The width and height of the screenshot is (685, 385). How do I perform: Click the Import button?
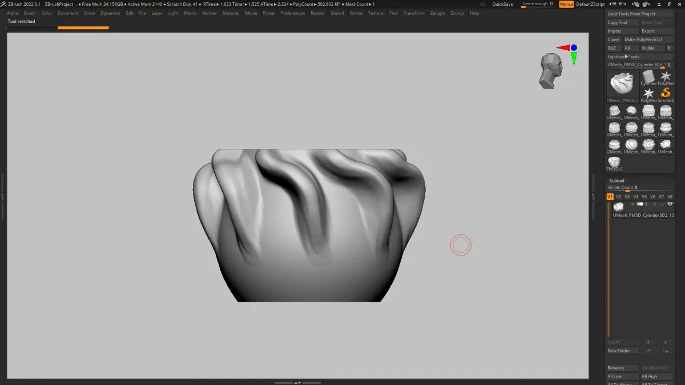click(623, 31)
